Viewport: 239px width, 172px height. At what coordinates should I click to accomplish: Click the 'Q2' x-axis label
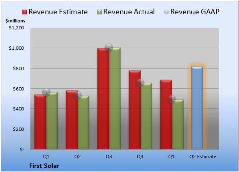click(x=77, y=157)
